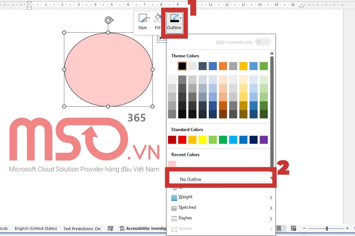Click the Fill paint bucket icon
The height and width of the screenshot is (236, 355).
158,19
